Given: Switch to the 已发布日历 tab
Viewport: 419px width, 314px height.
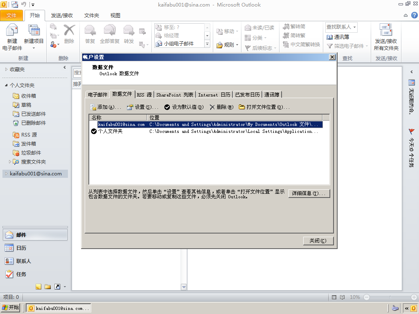Looking at the screenshot, I should (248, 95).
